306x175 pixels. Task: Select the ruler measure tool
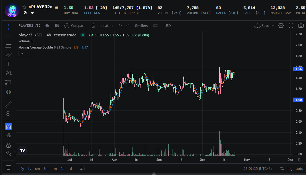coord(9,105)
